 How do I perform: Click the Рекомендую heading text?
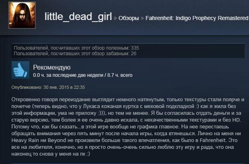click(x=52, y=67)
